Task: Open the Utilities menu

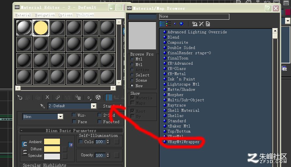Action: click(85, 15)
